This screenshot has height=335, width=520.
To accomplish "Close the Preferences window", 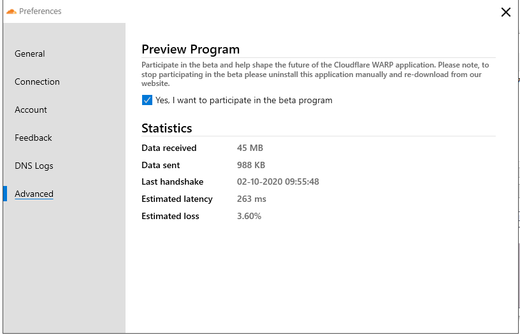I will point(506,12).
